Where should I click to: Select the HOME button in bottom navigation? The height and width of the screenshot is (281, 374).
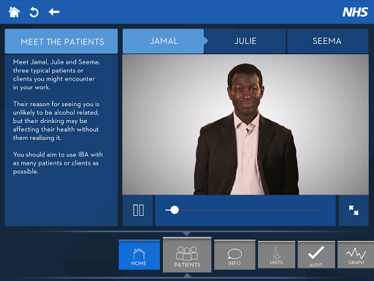tap(139, 255)
